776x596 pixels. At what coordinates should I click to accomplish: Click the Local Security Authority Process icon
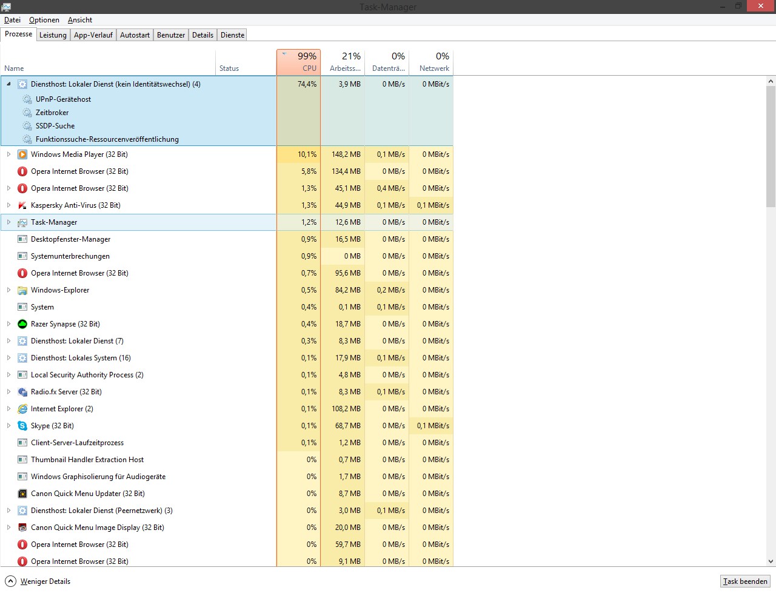click(x=22, y=375)
